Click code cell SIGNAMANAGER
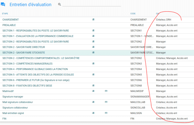The height and width of the screenshot is (125, 194). (140, 97)
